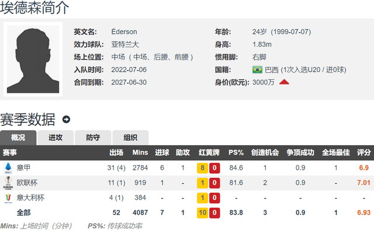The width and height of the screenshot is (374, 231).
Task: Click join date 2022-07-06
Action: coord(129,70)
